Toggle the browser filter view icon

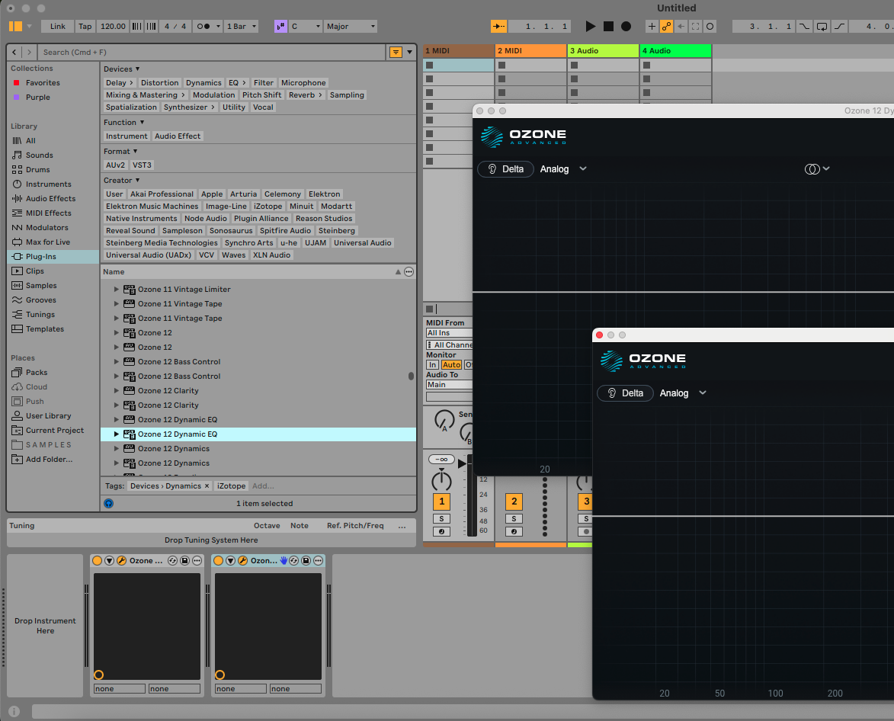396,52
